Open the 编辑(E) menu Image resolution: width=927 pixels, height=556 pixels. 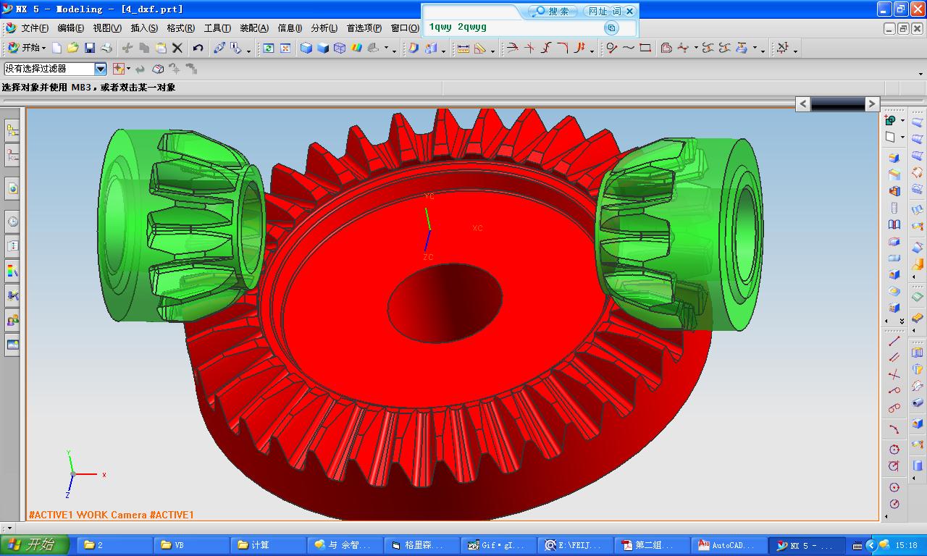coord(70,28)
